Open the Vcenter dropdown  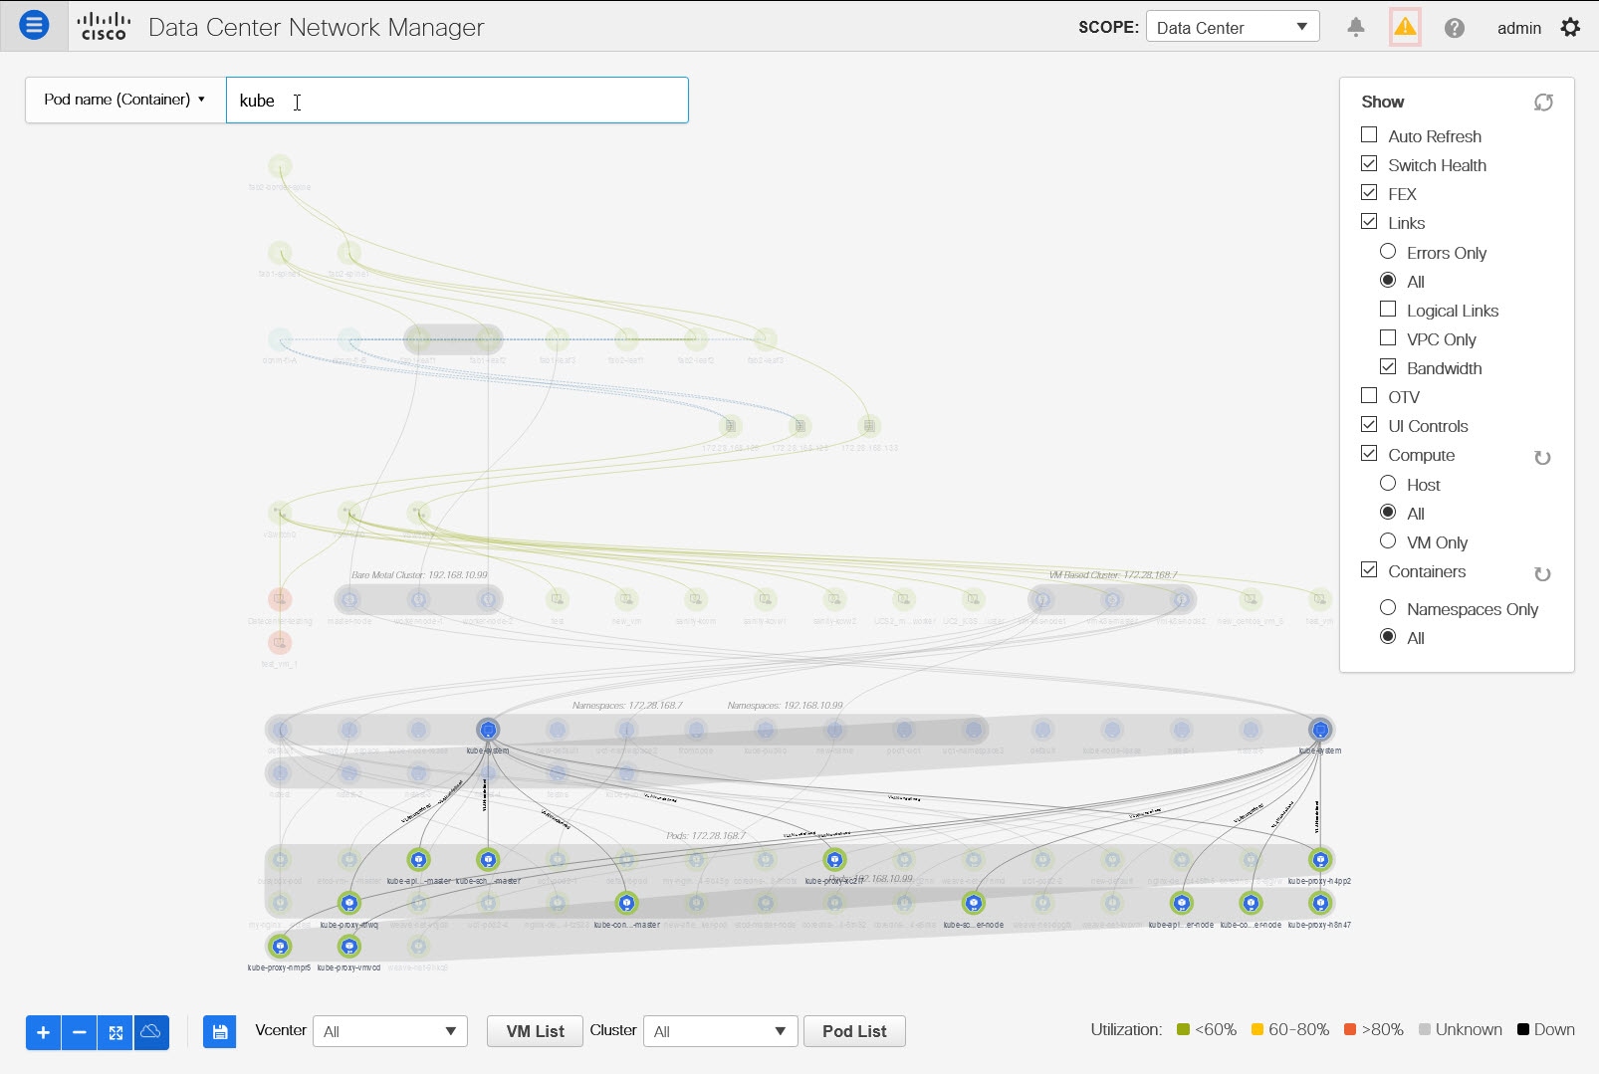coord(390,1031)
